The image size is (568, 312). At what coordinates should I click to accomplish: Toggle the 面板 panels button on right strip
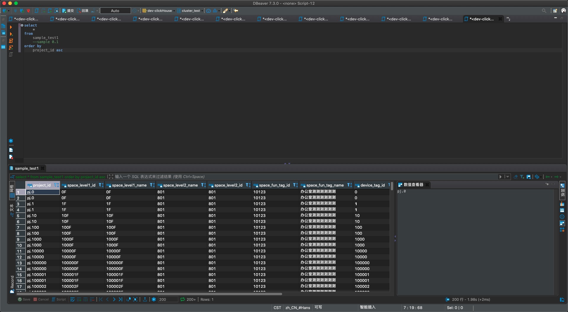pos(562,190)
